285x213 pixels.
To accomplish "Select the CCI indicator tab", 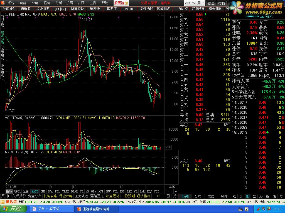I will [156, 191].
